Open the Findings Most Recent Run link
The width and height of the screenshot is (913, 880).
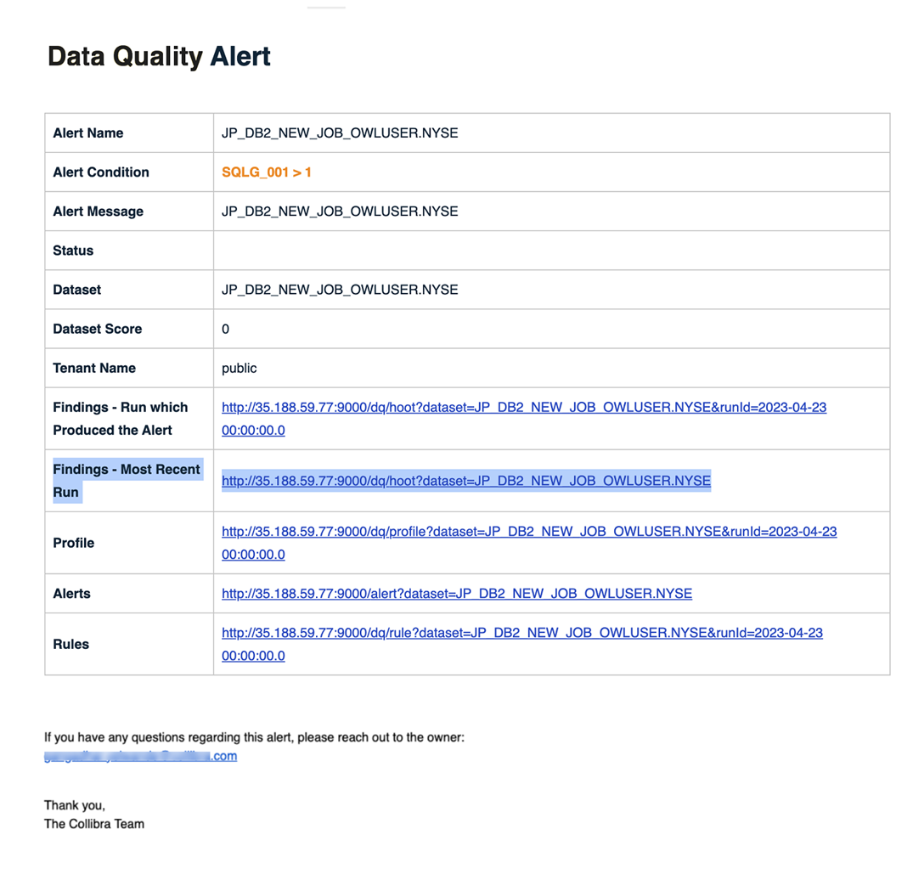click(x=465, y=481)
